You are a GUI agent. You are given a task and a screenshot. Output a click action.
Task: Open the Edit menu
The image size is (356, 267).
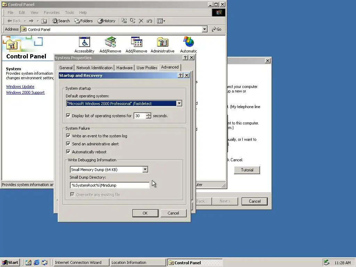pos(22,13)
